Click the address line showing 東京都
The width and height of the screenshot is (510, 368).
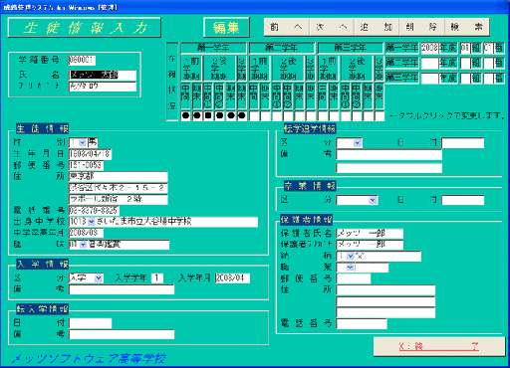pos(119,176)
